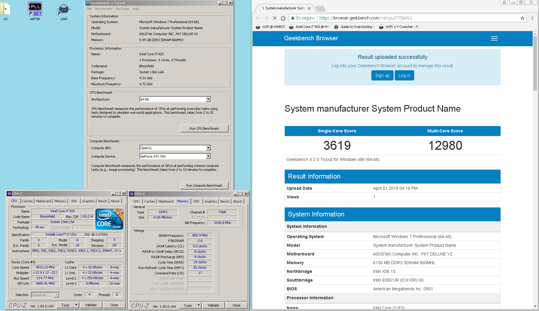Click the single-core score 3619
Screen dimensions: 539x311
337,146
